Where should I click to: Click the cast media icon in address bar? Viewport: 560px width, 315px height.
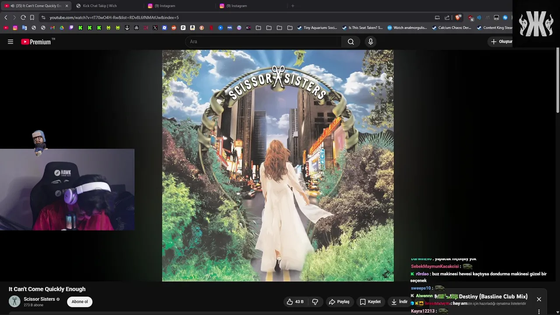pyautogui.click(x=437, y=17)
